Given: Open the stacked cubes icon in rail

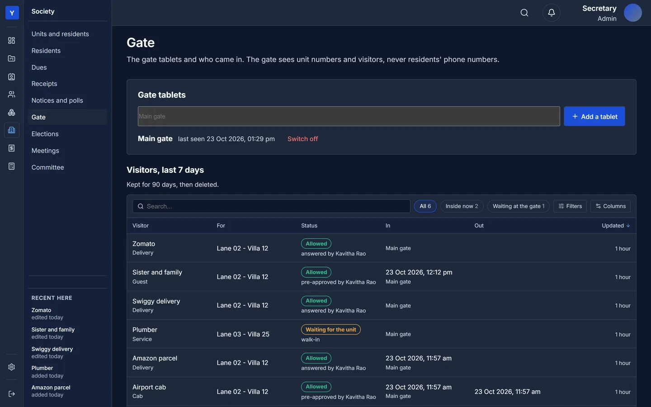Looking at the screenshot, I should tap(12, 112).
